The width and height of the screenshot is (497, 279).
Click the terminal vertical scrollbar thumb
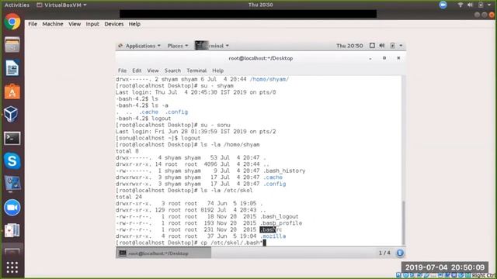(404, 222)
